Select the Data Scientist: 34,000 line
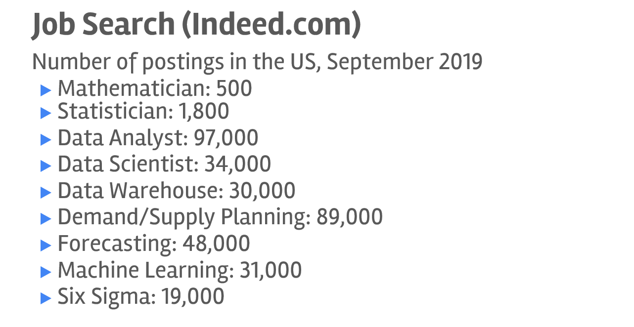The image size is (634, 327). tap(164, 164)
